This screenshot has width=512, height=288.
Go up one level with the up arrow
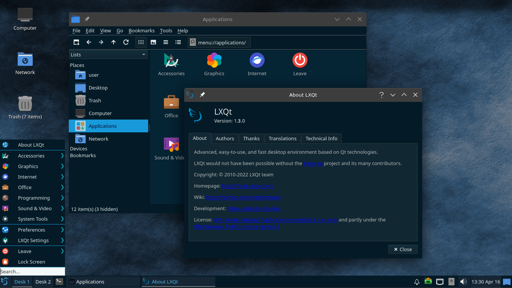pos(114,42)
